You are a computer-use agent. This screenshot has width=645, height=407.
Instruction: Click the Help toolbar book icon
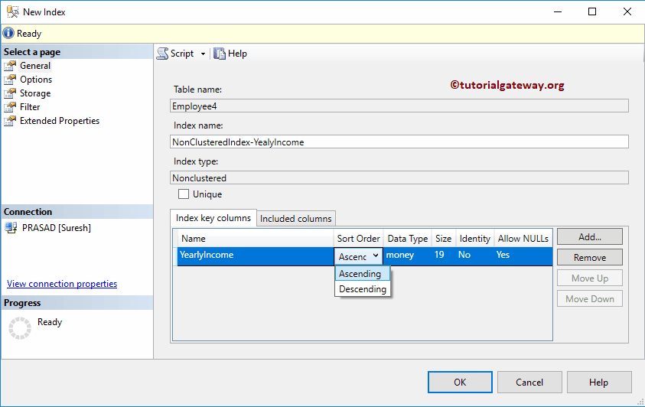point(220,54)
